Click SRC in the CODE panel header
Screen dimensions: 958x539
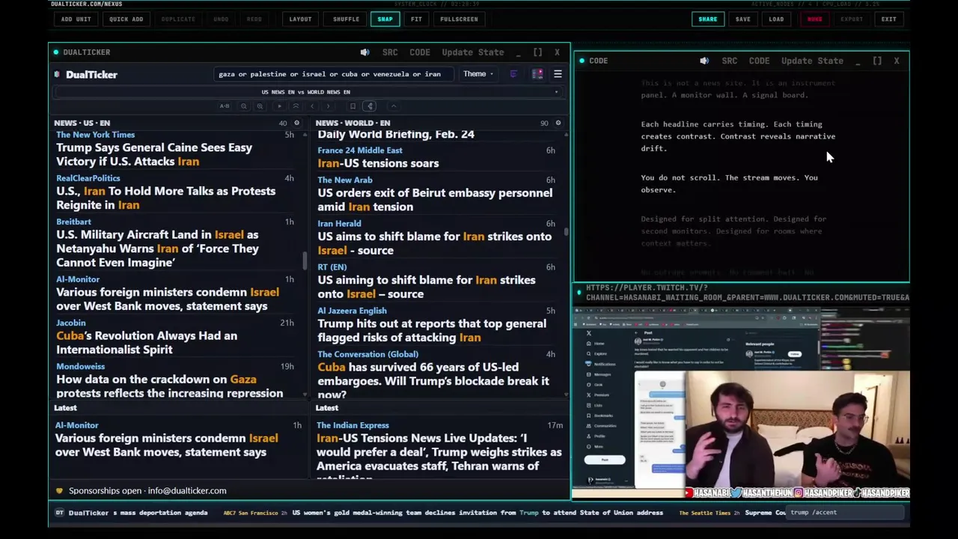click(730, 61)
